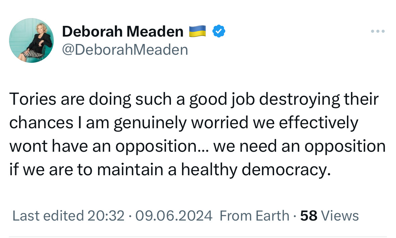Click the 09.06.2024 date
Viewport: 396px width, 238px height.
pos(173,216)
